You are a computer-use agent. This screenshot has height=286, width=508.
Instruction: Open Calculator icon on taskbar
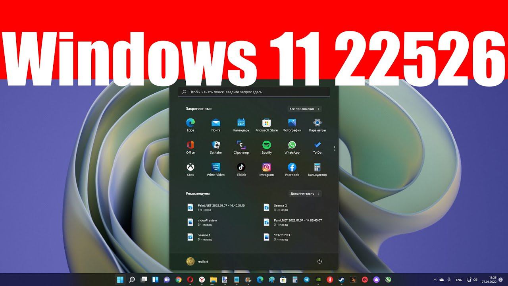295,280
